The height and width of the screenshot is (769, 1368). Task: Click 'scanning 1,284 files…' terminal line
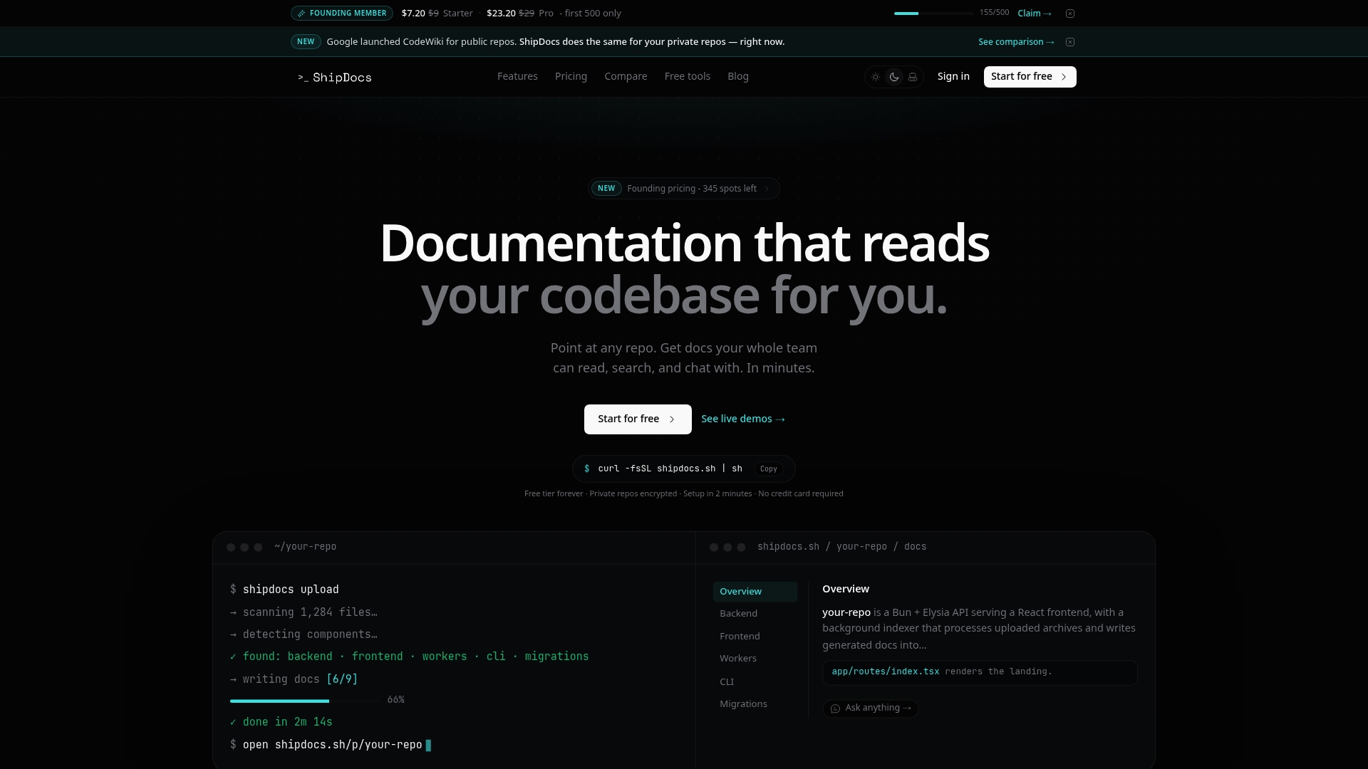(304, 612)
